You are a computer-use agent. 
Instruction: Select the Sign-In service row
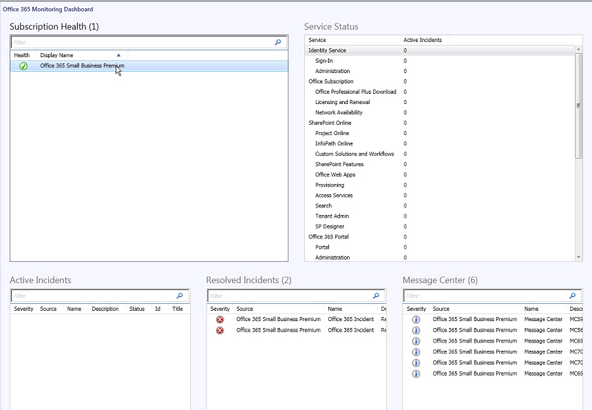click(x=440, y=61)
